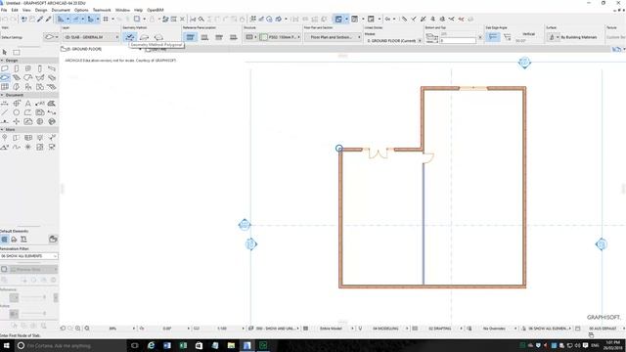
Task: Click the material color swatch in Structure
Action: pos(263,37)
